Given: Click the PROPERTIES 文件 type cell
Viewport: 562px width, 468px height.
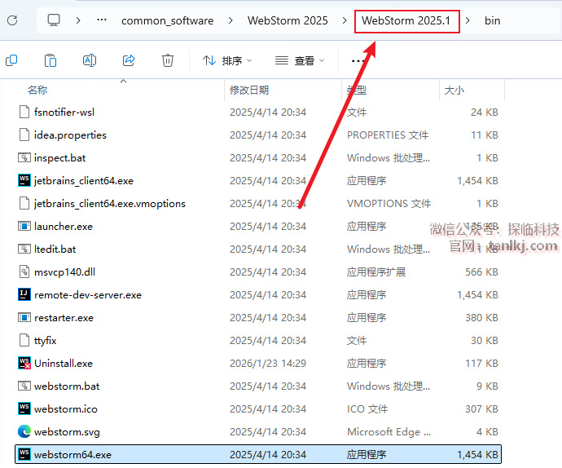Looking at the screenshot, I should (388, 135).
